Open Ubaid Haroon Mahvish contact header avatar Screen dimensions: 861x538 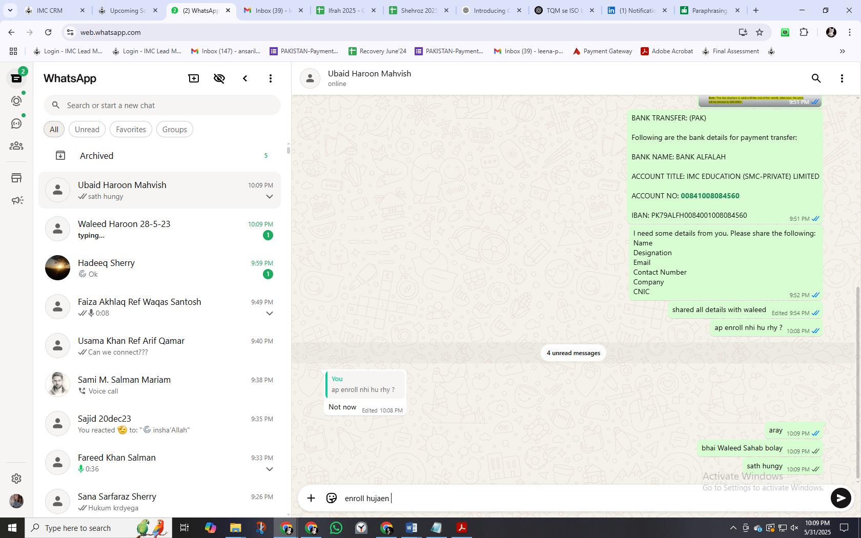click(x=310, y=78)
